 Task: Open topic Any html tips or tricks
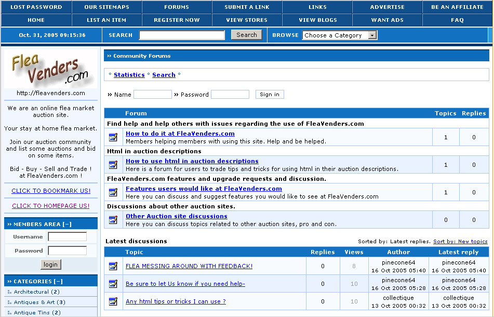(x=176, y=301)
